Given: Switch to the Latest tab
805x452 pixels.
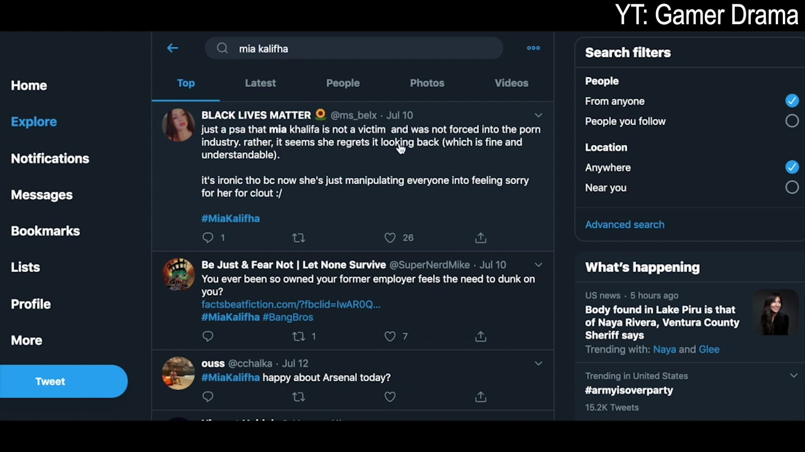Looking at the screenshot, I should 260,83.
